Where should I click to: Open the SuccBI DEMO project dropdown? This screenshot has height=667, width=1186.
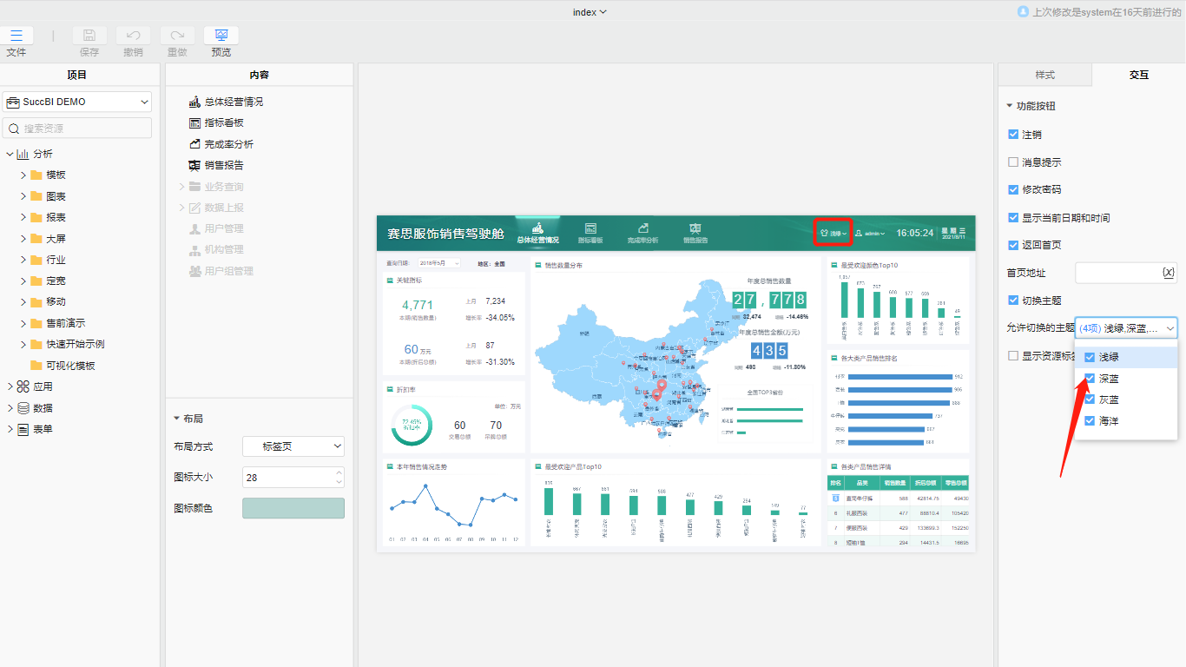pos(77,102)
